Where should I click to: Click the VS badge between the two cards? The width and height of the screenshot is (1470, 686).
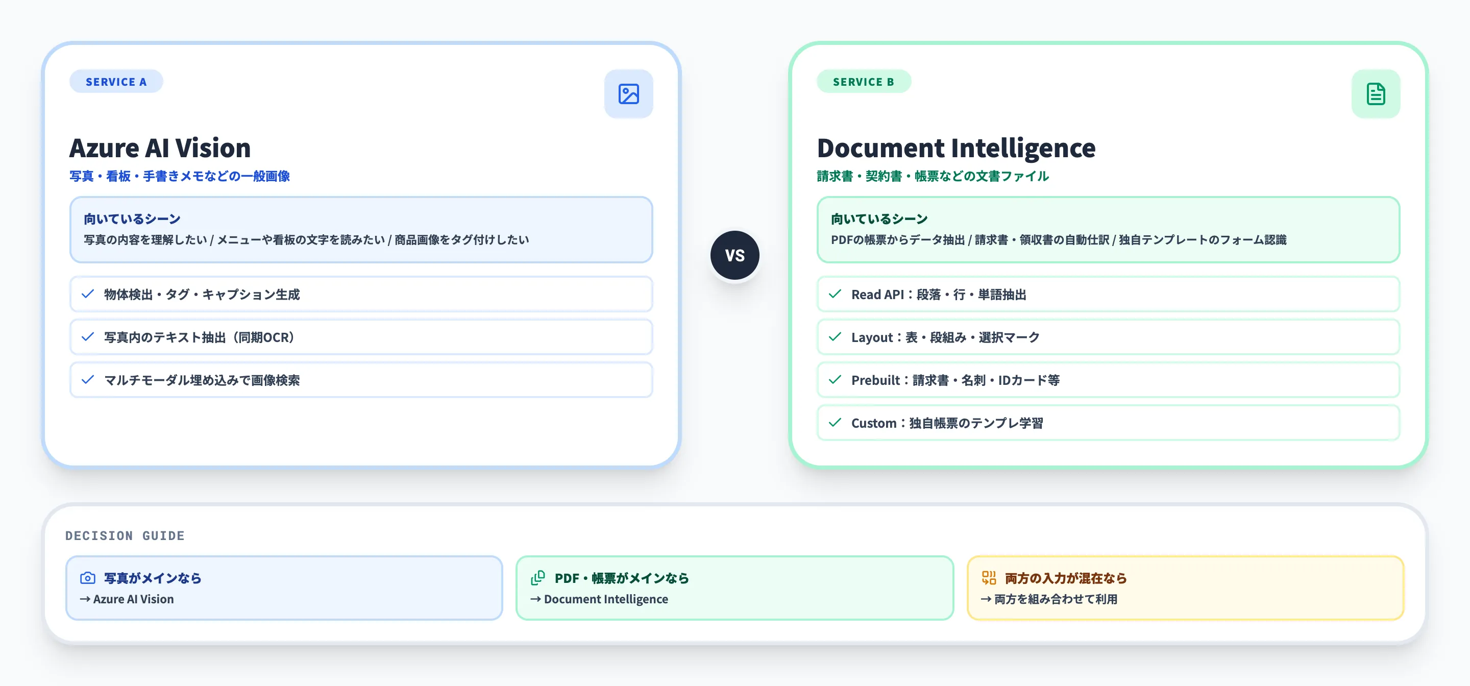point(736,255)
